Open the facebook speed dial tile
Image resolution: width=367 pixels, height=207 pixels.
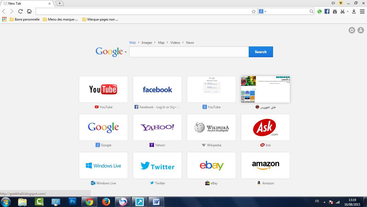click(x=157, y=89)
